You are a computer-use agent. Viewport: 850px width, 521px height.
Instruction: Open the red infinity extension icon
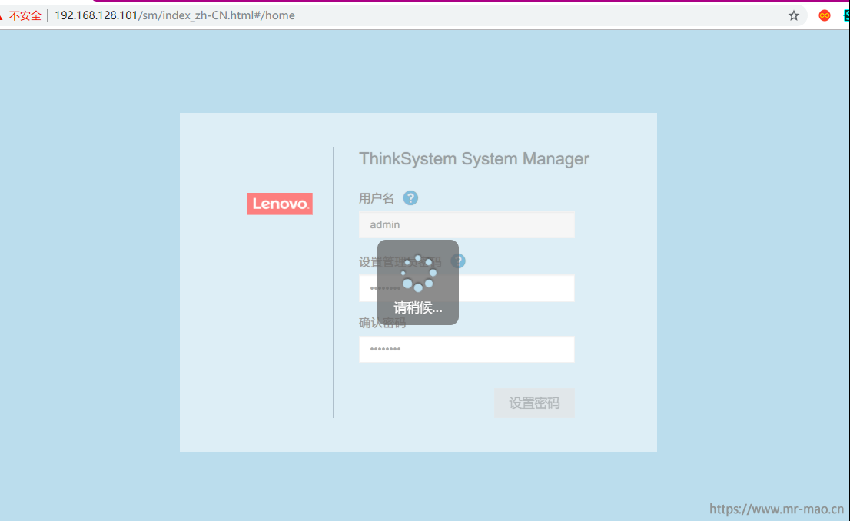825,15
